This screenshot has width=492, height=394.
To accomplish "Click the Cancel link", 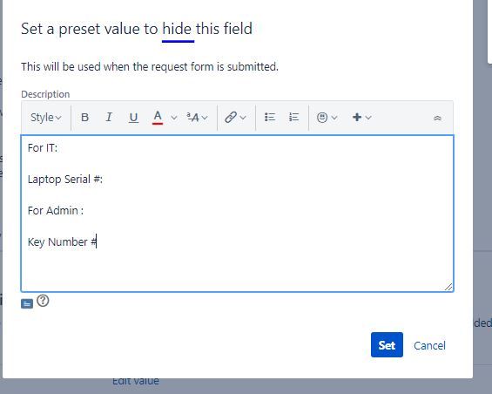I will (429, 345).
